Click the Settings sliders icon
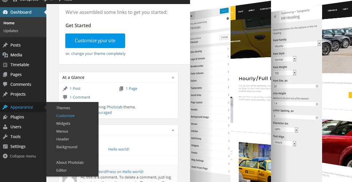The image size is (352, 182). pyautogui.click(x=5, y=147)
